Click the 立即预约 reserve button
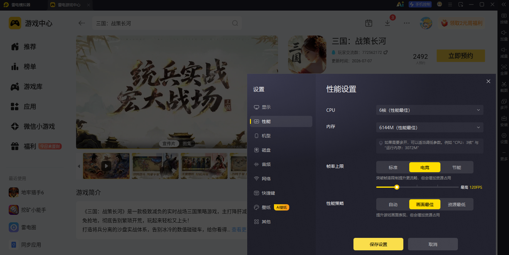 click(461, 56)
